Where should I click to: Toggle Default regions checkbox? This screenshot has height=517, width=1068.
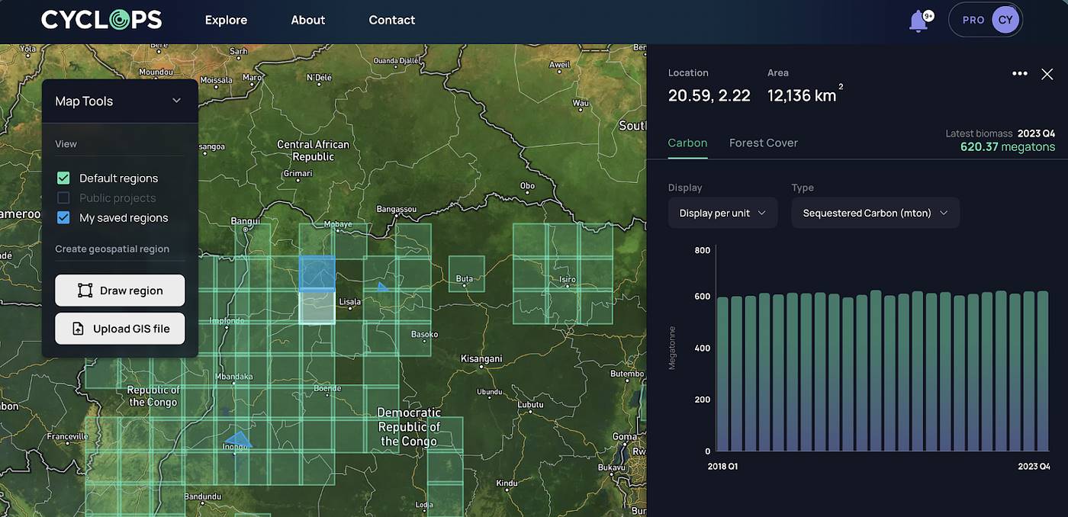pyautogui.click(x=63, y=178)
